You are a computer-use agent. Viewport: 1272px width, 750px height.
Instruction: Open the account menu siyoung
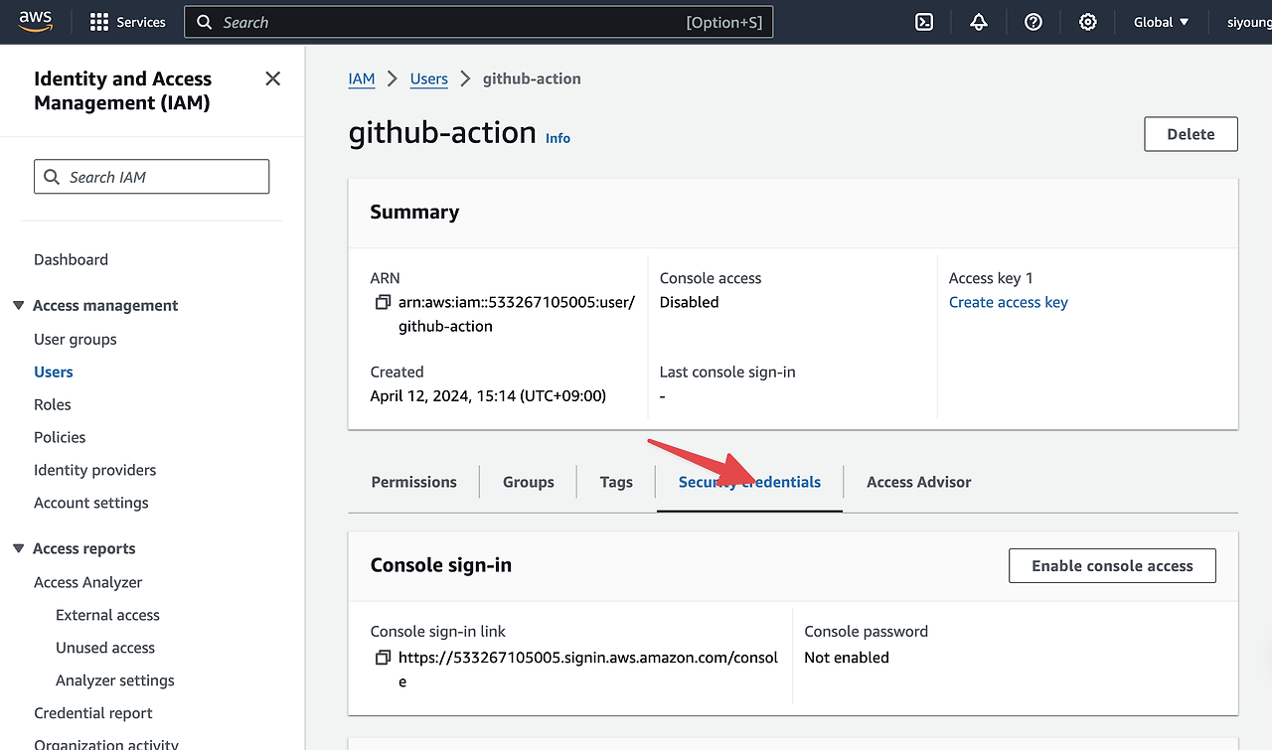tap(1249, 22)
